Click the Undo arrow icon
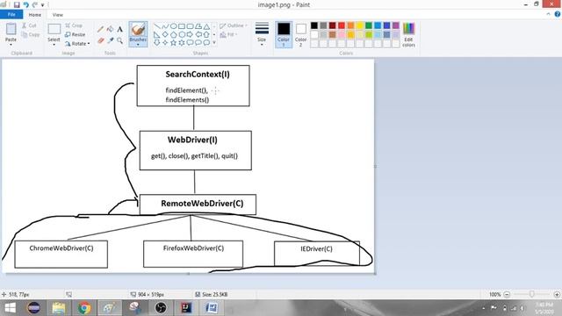 tap(25, 4)
